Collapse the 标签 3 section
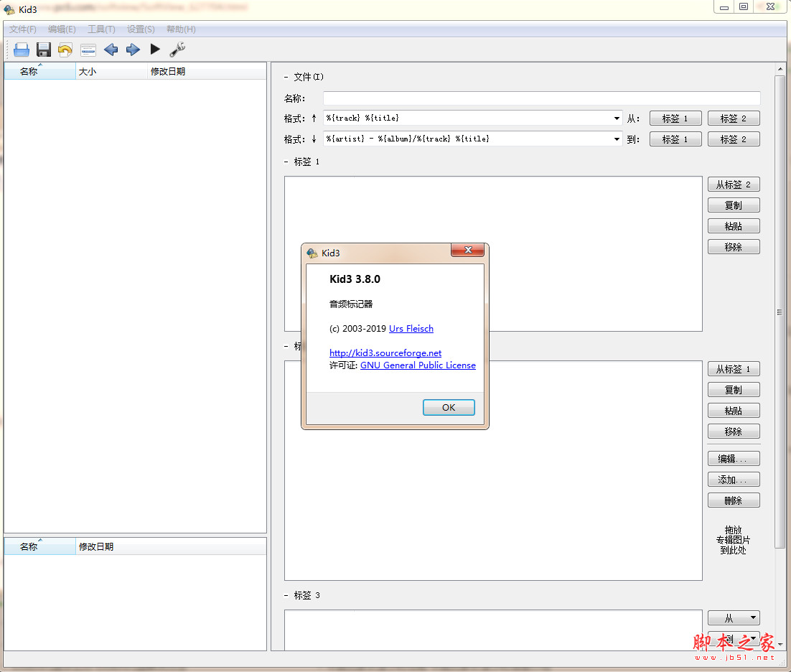The width and height of the screenshot is (791, 672). click(x=286, y=595)
